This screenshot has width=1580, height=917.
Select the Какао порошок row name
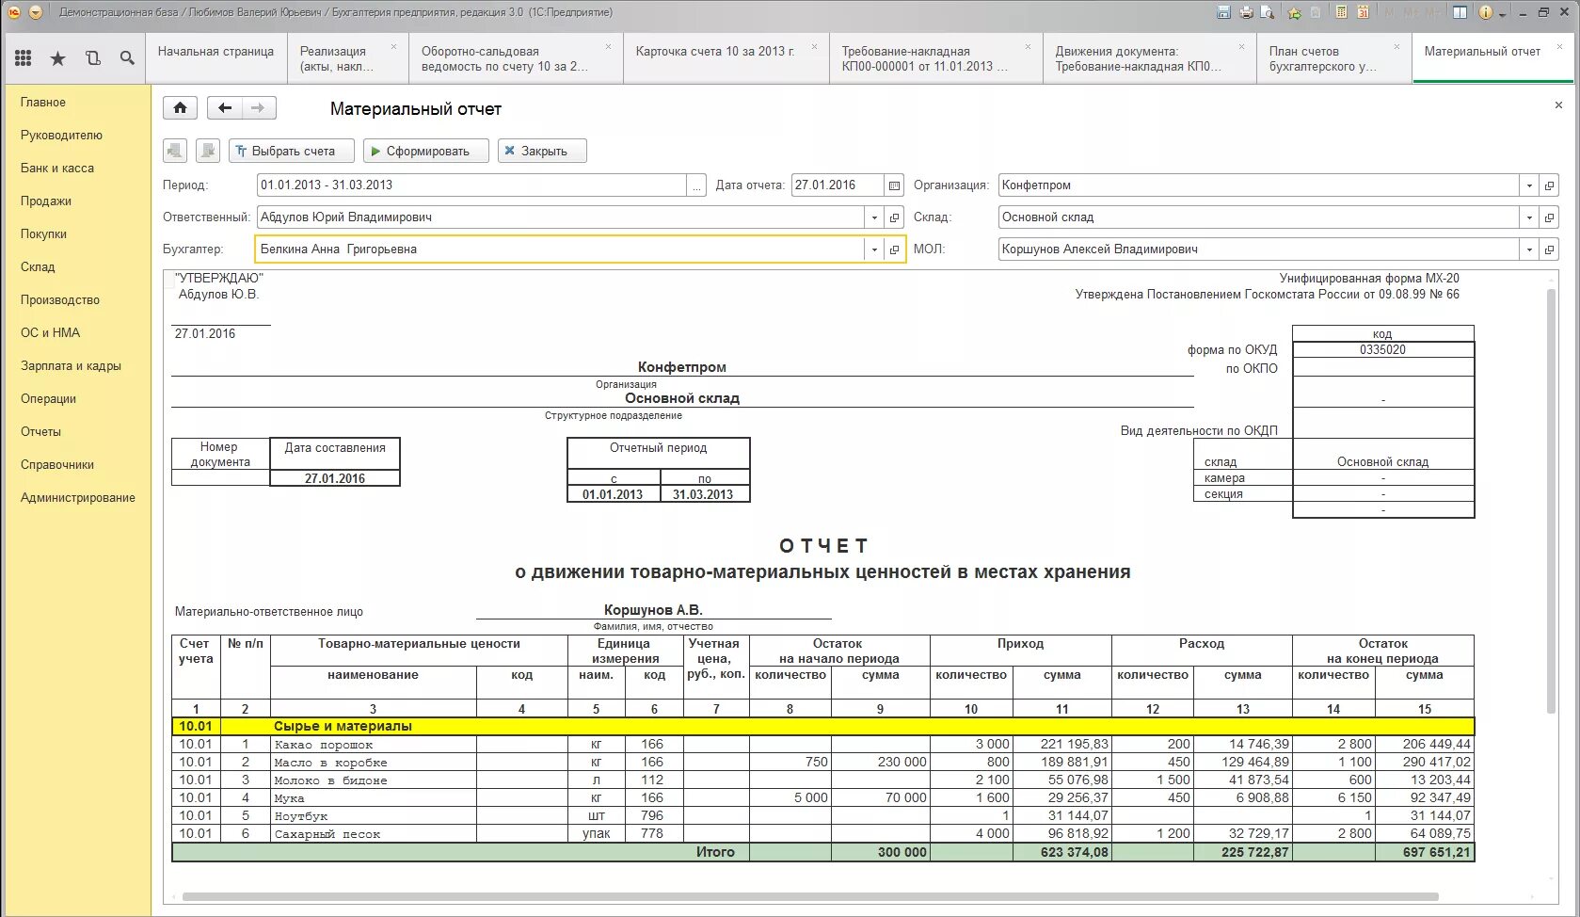(324, 745)
